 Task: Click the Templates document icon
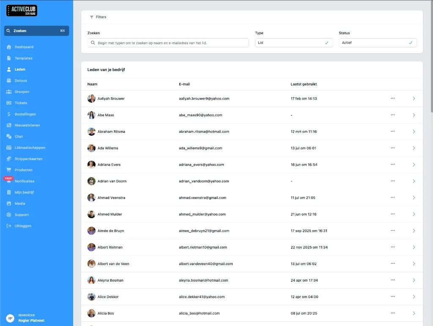pyautogui.click(x=9, y=58)
